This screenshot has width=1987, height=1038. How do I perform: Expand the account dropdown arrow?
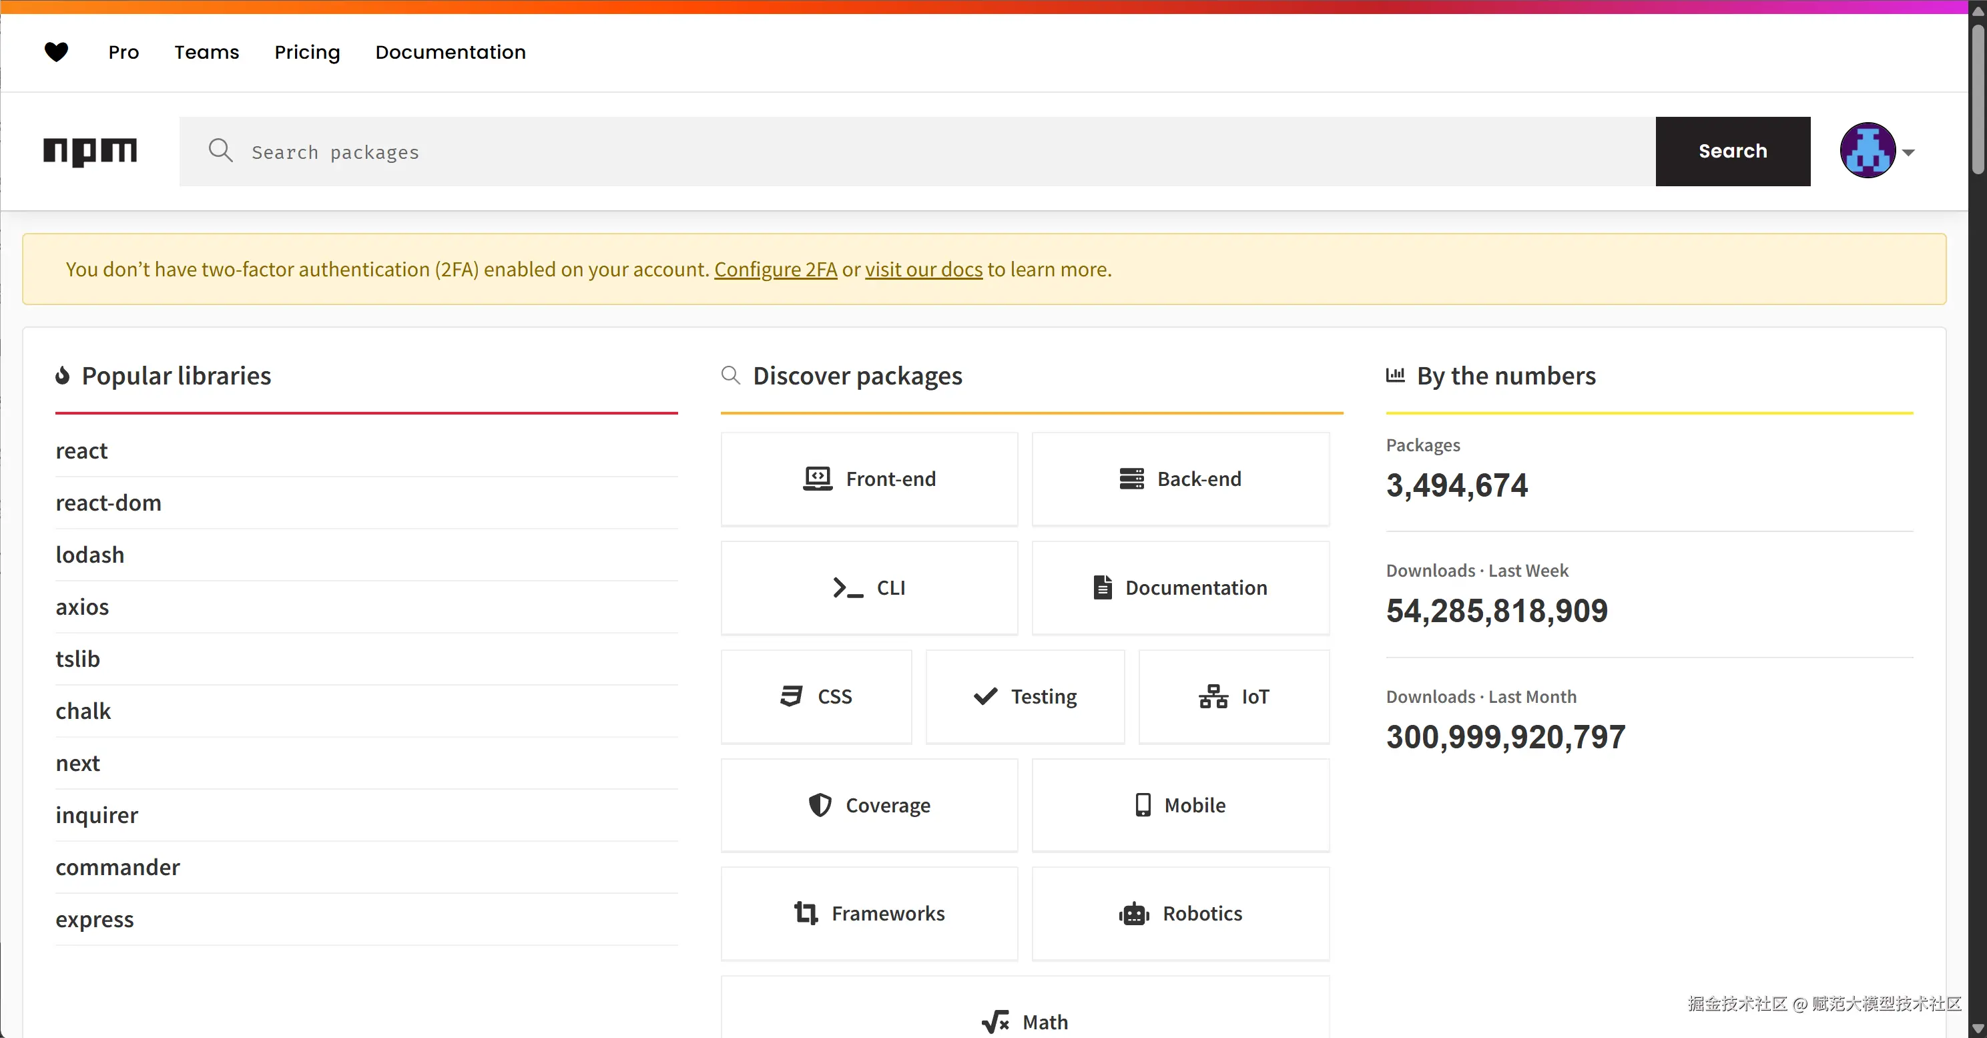pyautogui.click(x=1908, y=152)
